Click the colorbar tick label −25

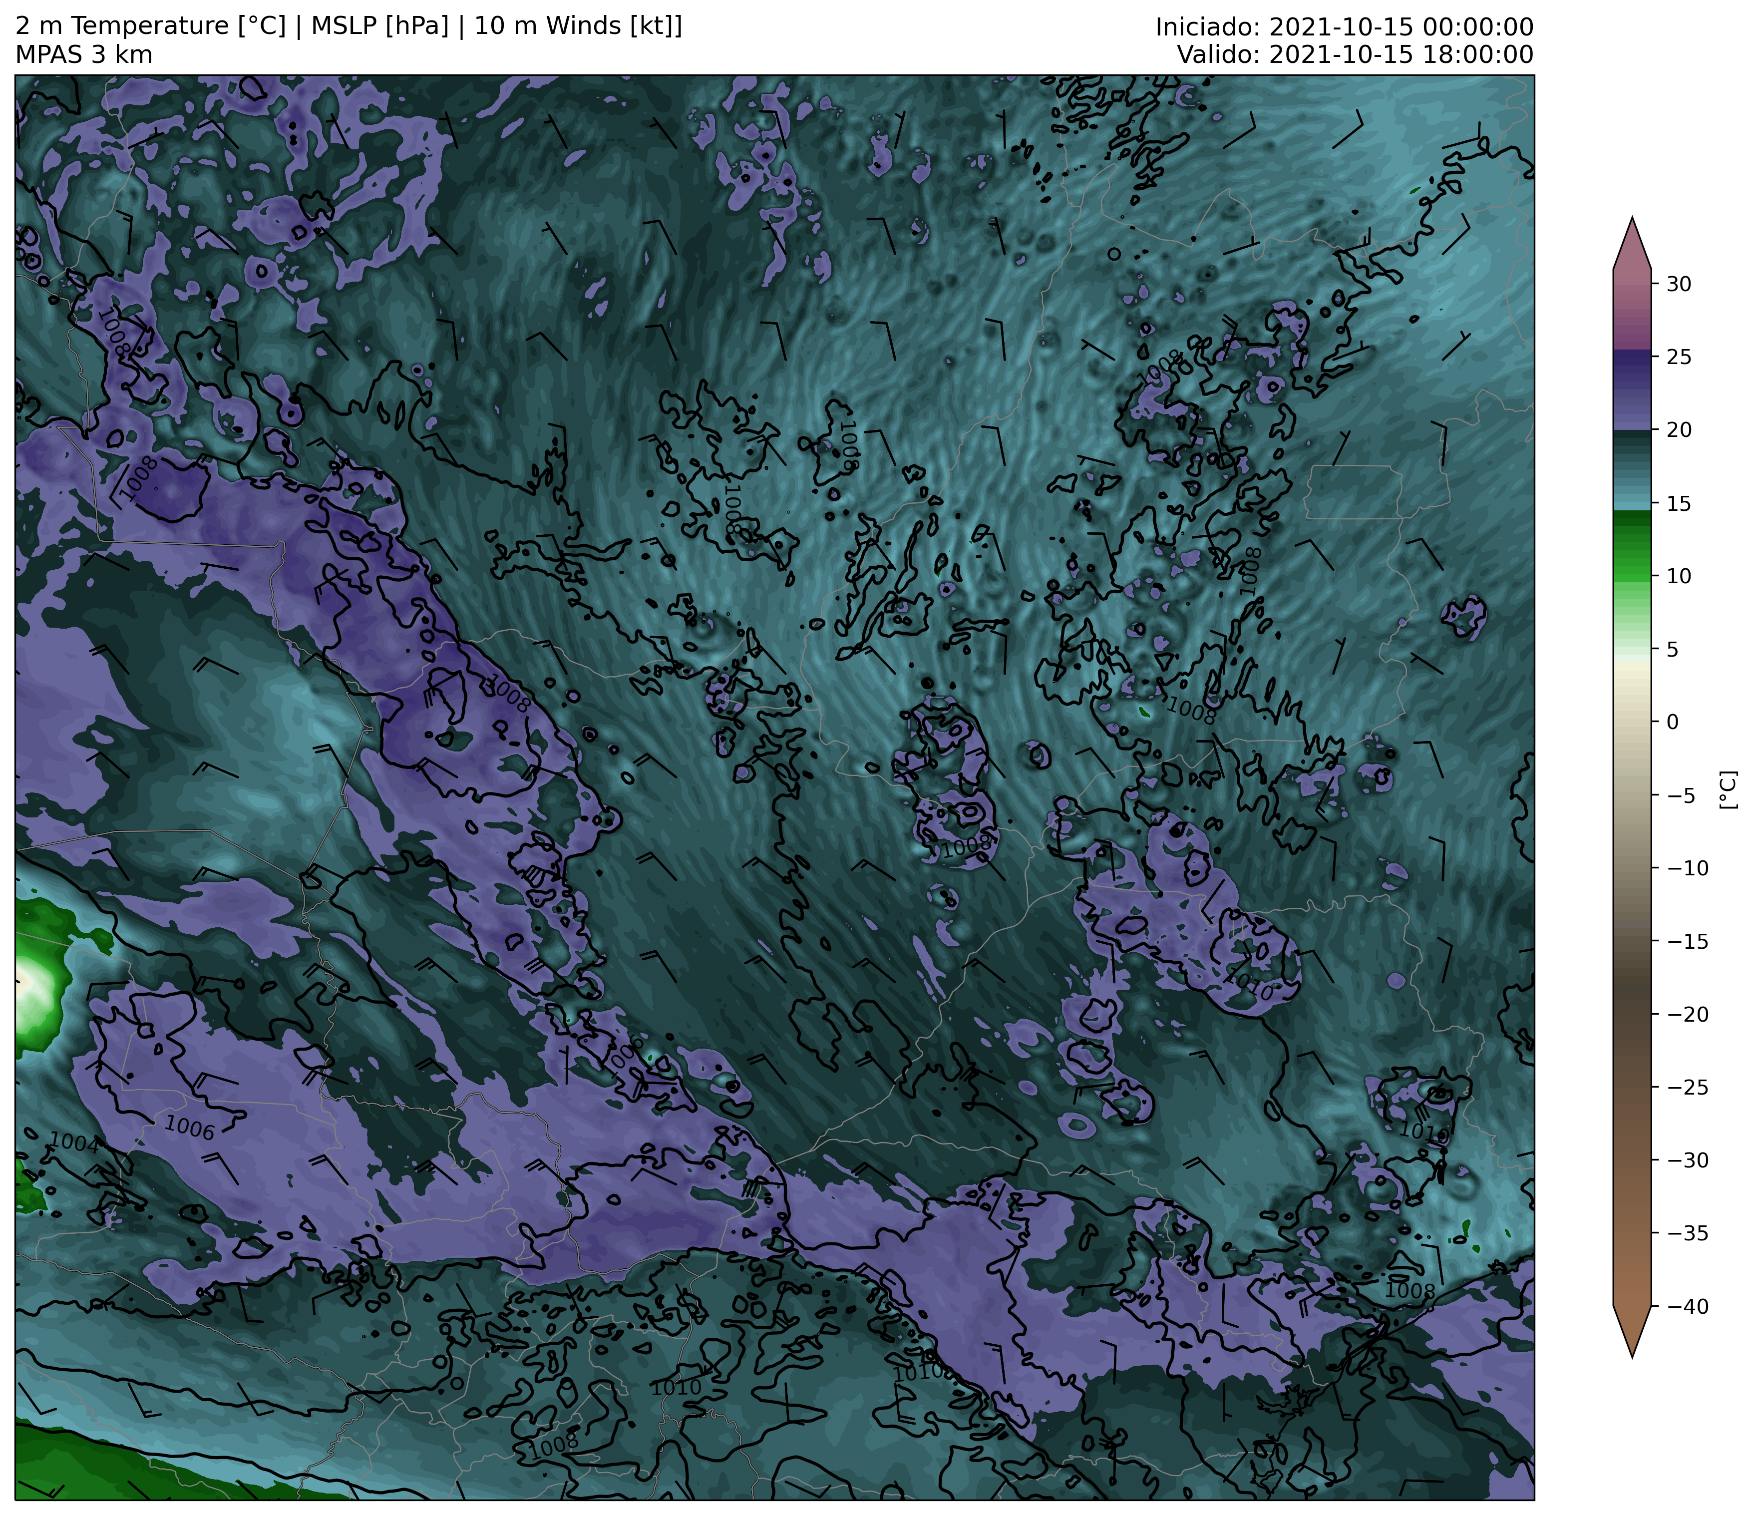[x=1687, y=1088]
